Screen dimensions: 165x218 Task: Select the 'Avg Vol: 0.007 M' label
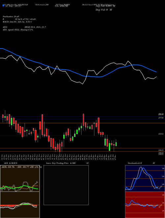[x=105, y=6]
